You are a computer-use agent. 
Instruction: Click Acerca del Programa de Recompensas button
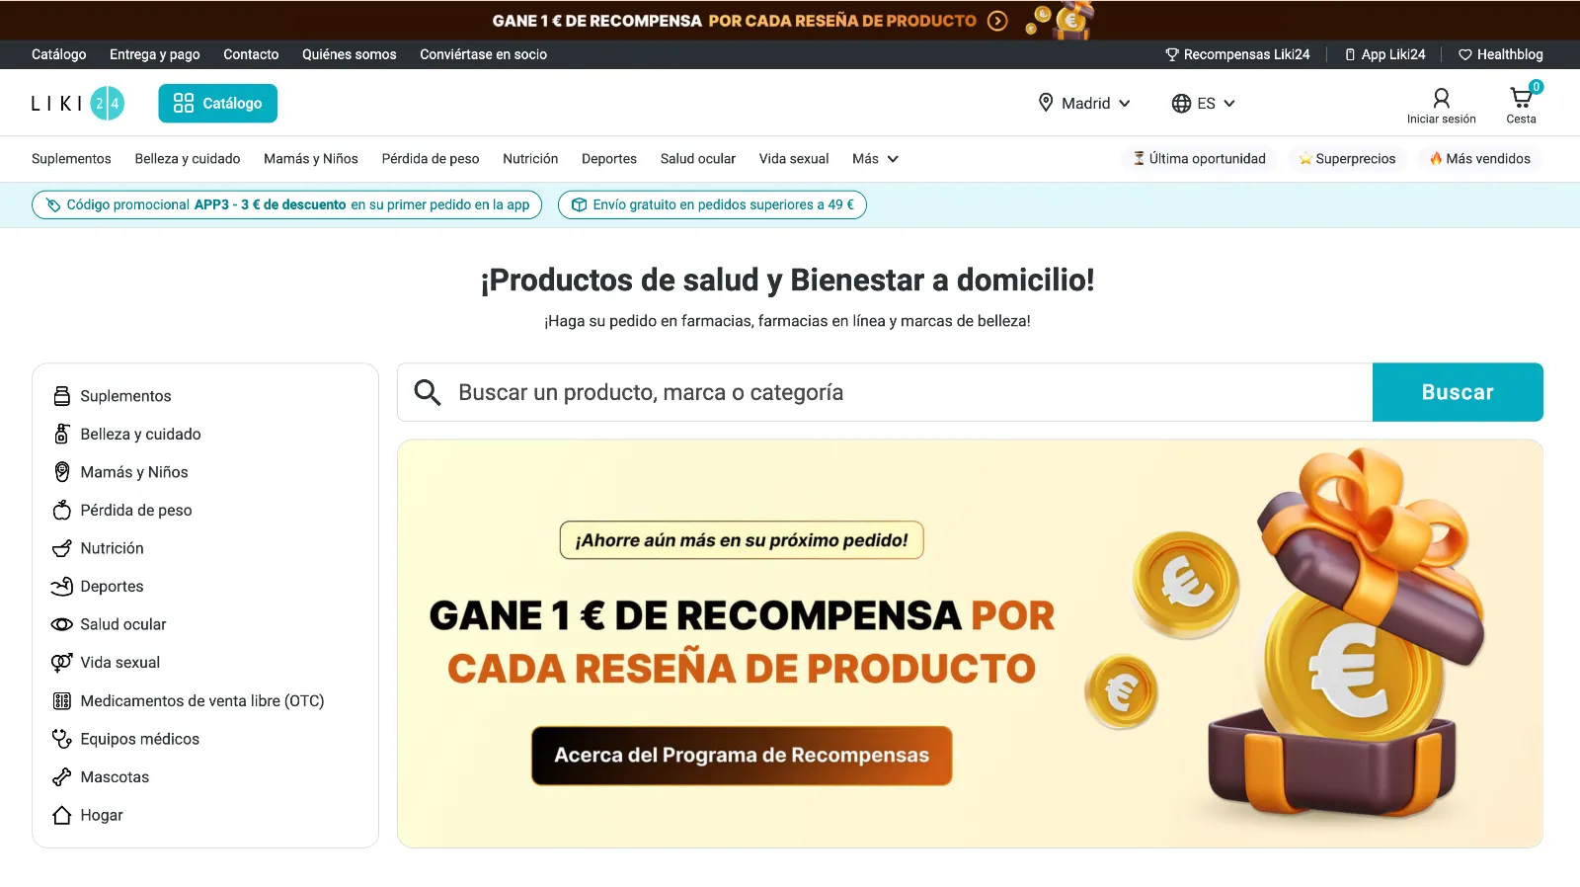742,756
